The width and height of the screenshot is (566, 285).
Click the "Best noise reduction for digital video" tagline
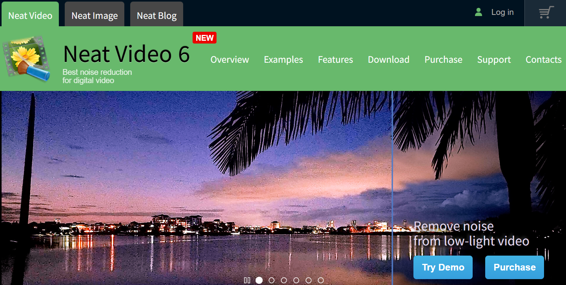click(x=97, y=76)
